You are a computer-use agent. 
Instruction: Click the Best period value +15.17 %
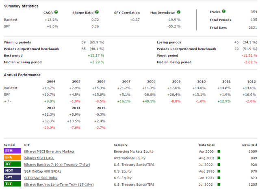pyautogui.click(x=96, y=55)
